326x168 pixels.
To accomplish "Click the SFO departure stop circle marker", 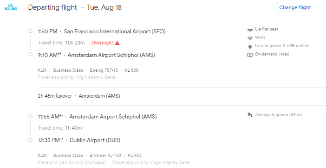I will 30,31.
